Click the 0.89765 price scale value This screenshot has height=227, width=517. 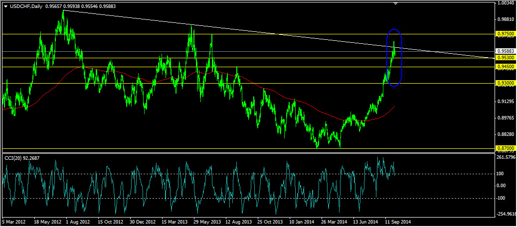pos(506,117)
